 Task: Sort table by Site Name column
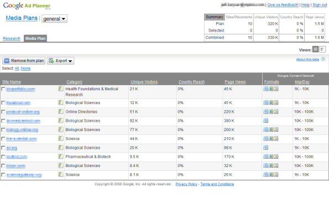(12, 82)
